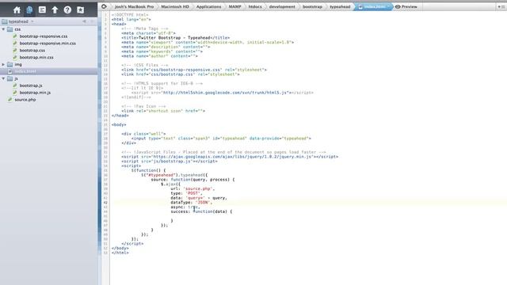This screenshot has height=285, width=507.
Task: Open the Help question-mark icon
Action: point(67,10)
